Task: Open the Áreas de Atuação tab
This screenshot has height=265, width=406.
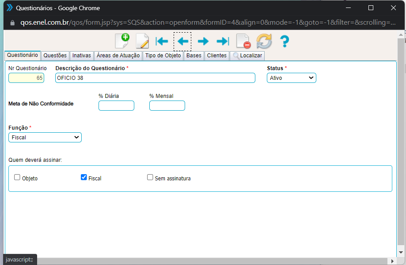Action: pos(118,56)
